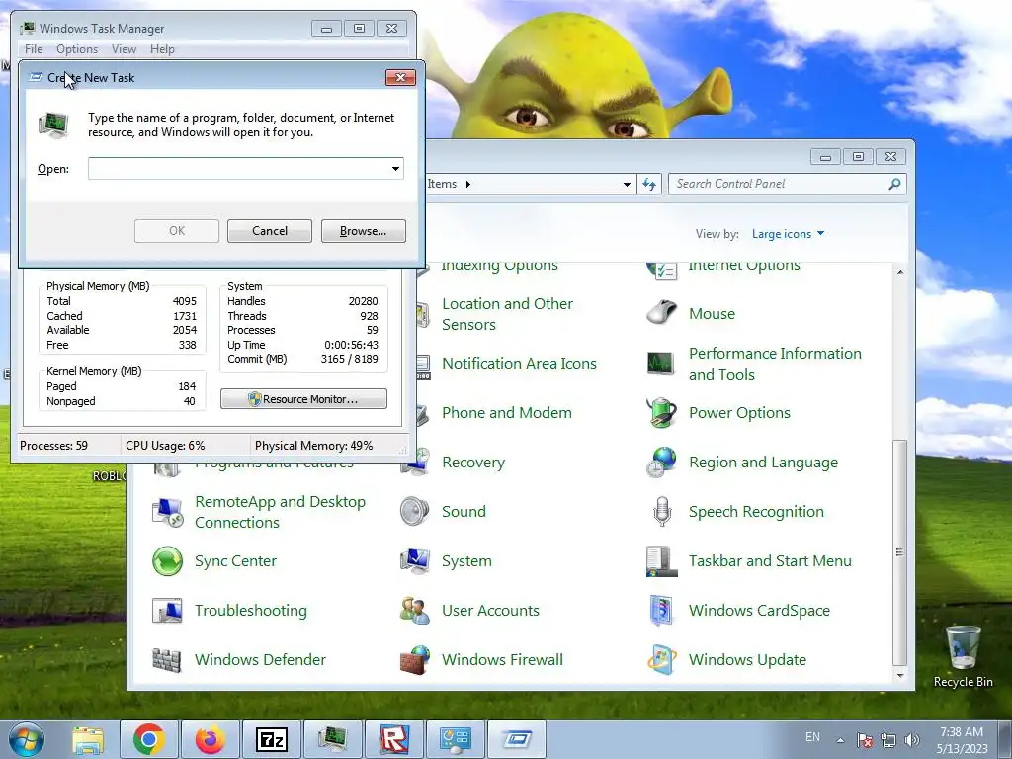
Task: Open the Options menu in Task Manager
Action: (77, 49)
